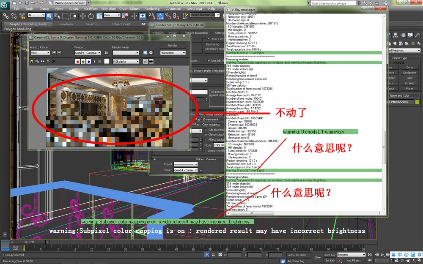The height and width of the screenshot is (264, 423).
Task: Expand the RGB Alpha channel dropdown
Action: pyautogui.click(x=126, y=61)
